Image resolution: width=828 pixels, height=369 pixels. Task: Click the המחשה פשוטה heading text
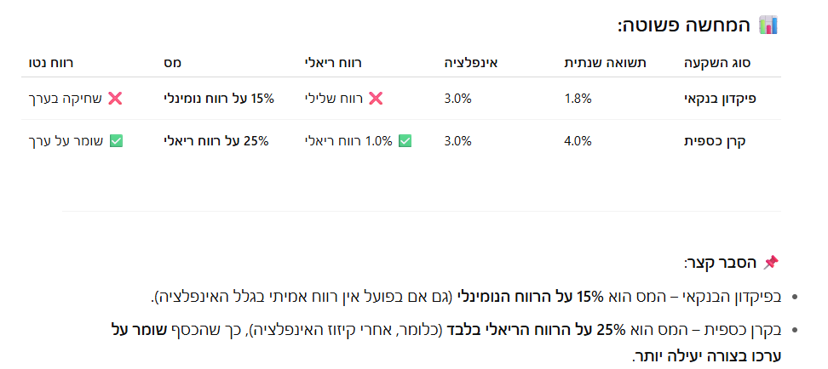684,26
